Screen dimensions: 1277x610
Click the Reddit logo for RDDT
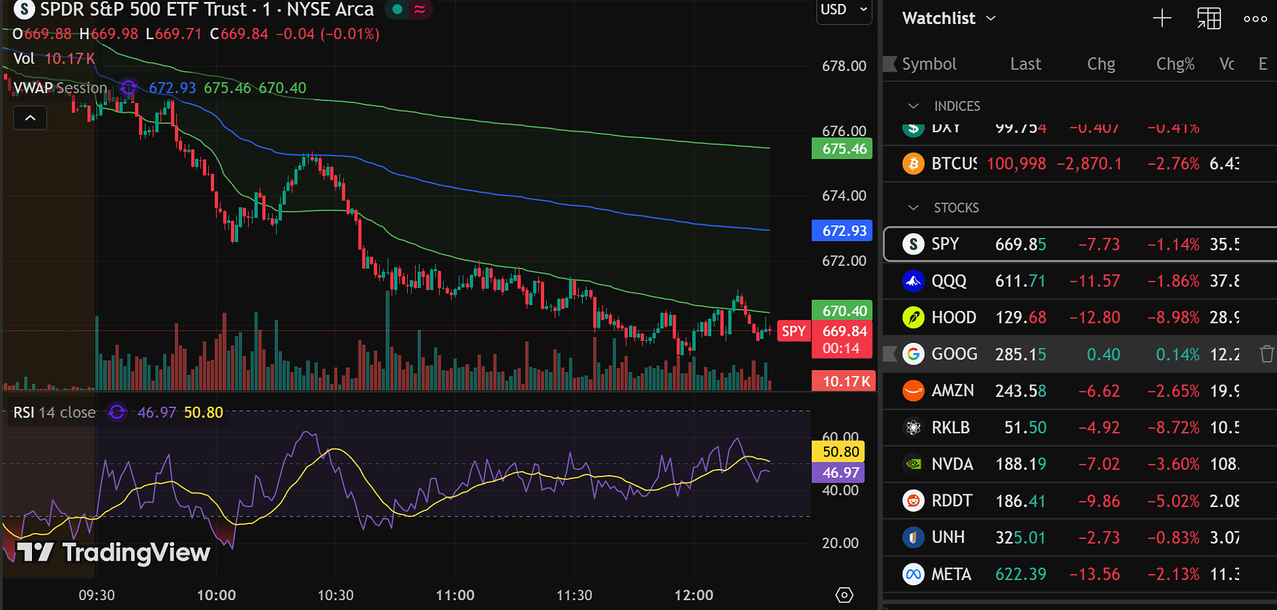pos(913,500)
